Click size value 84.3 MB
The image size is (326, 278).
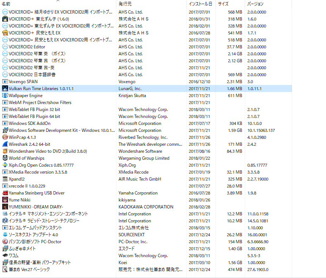click(x=235, y=151)
